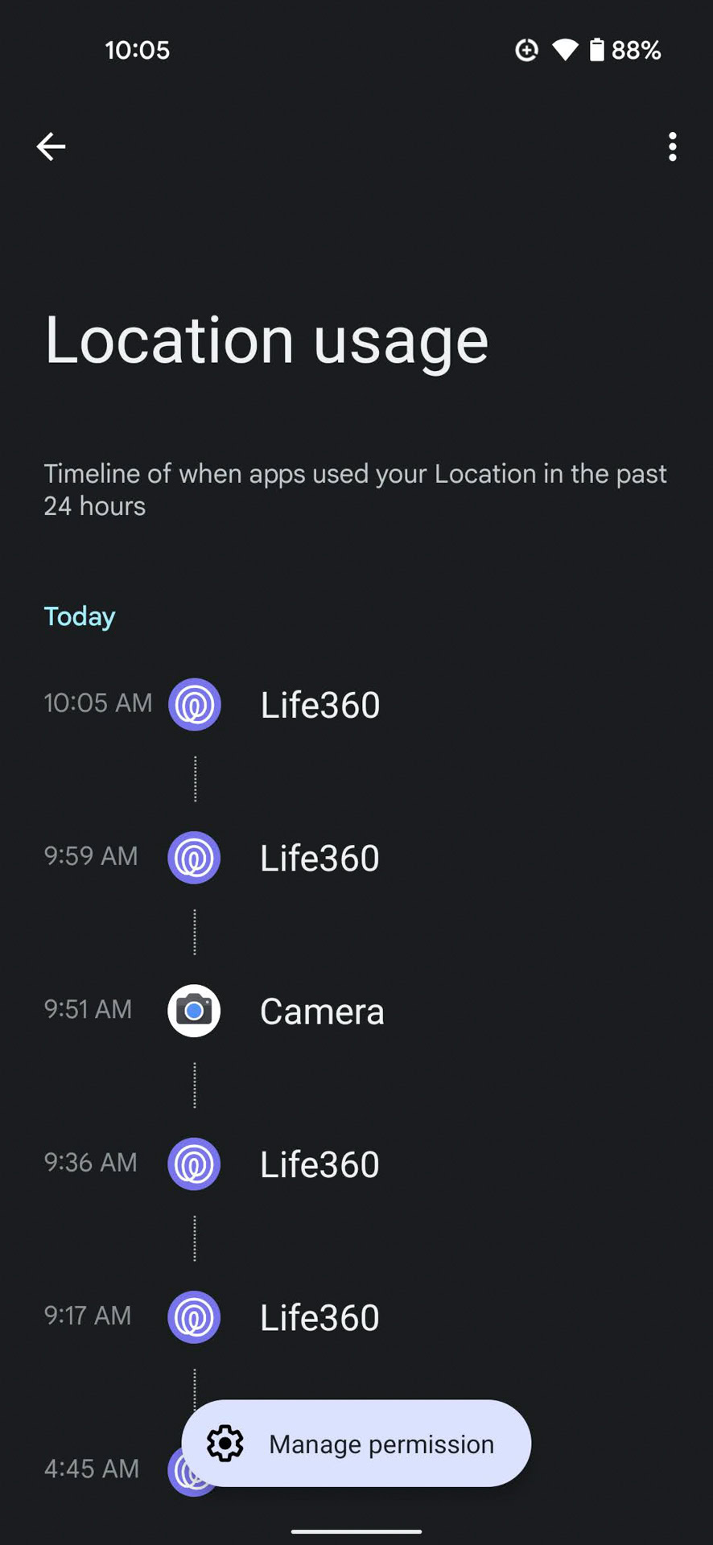Select Life360 label at 10:05 AM
This screenshot has height=1545, width=713.
pyautogui.click(x=320, y=705)
